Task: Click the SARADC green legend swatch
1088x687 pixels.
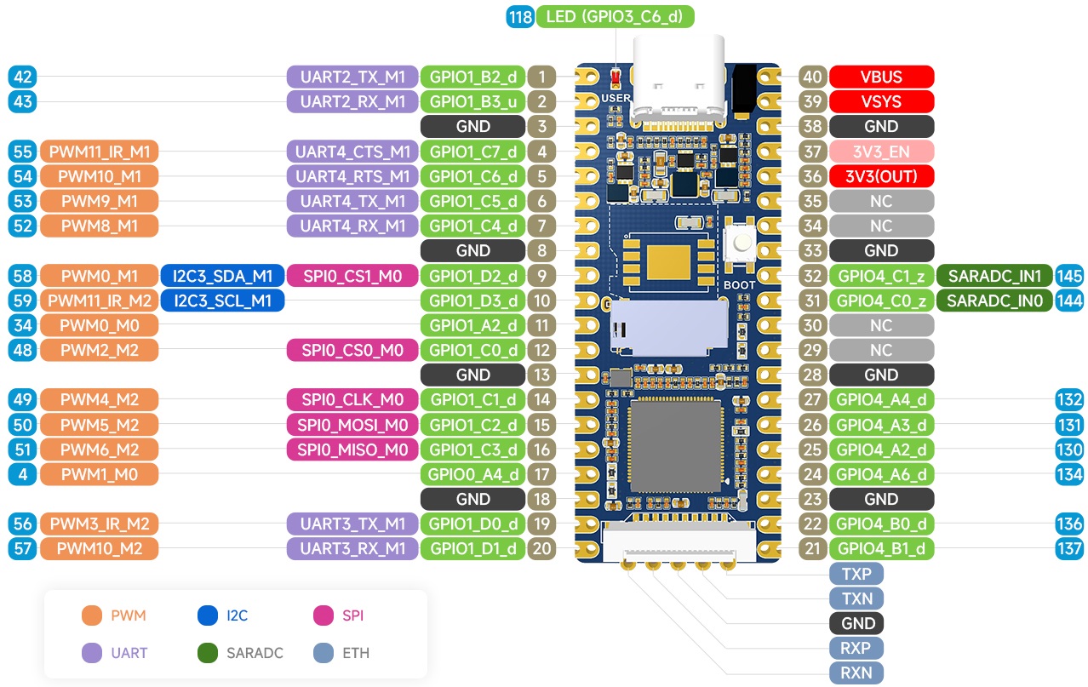Action: tap(208, 654)
